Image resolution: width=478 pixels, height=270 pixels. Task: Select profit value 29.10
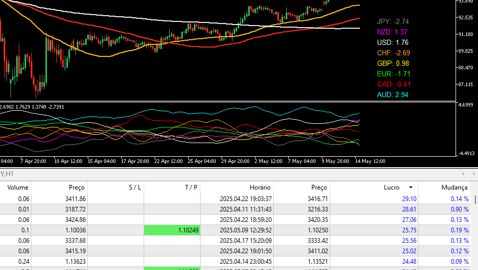coord(409,198)
